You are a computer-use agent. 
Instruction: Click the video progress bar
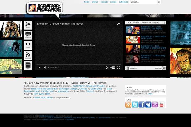click(79, 65)
